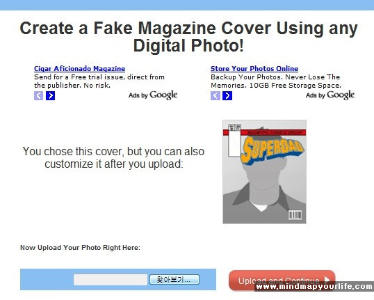Viewport: 374px width, 300px height.
Task: Click Ads by Google beside the photo storage ad
Action: [x=330, y=95]
